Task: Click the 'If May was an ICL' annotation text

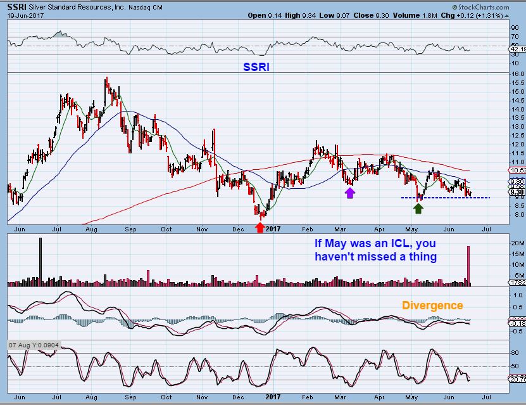Action: 375,250
